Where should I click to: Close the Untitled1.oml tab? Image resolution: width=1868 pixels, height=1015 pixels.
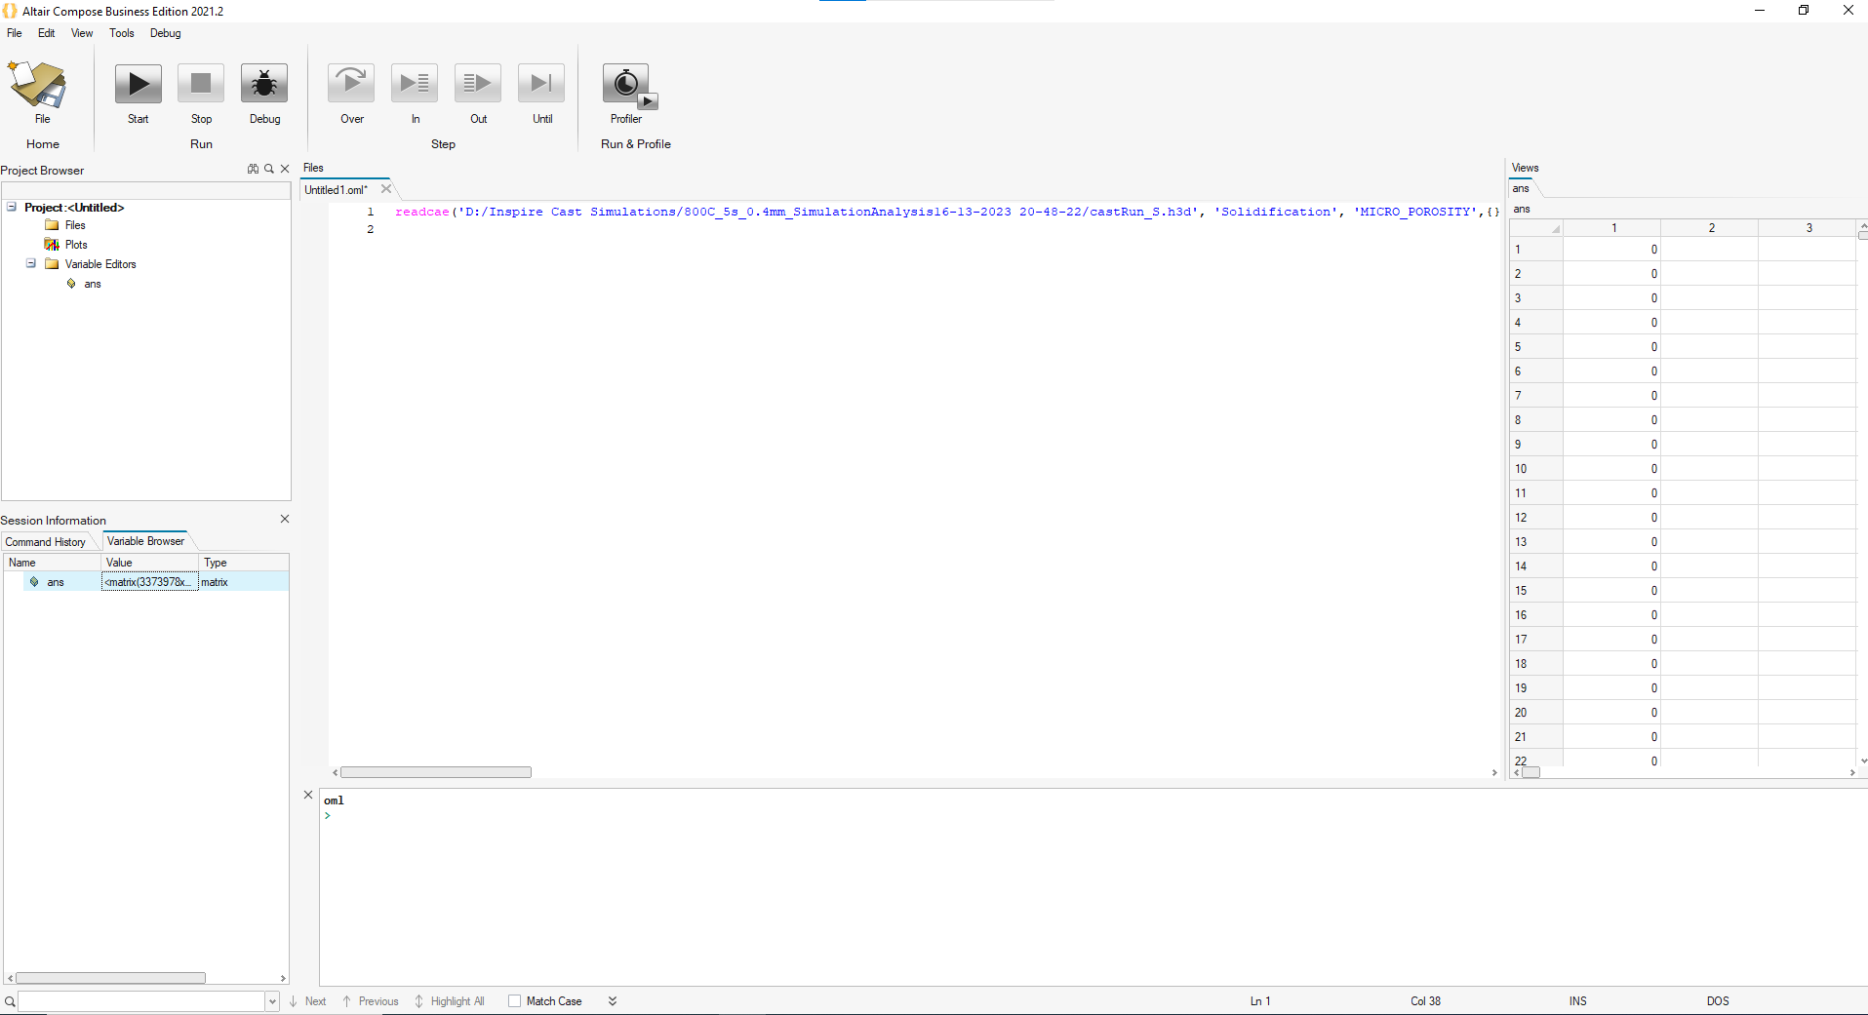(386, 189)
